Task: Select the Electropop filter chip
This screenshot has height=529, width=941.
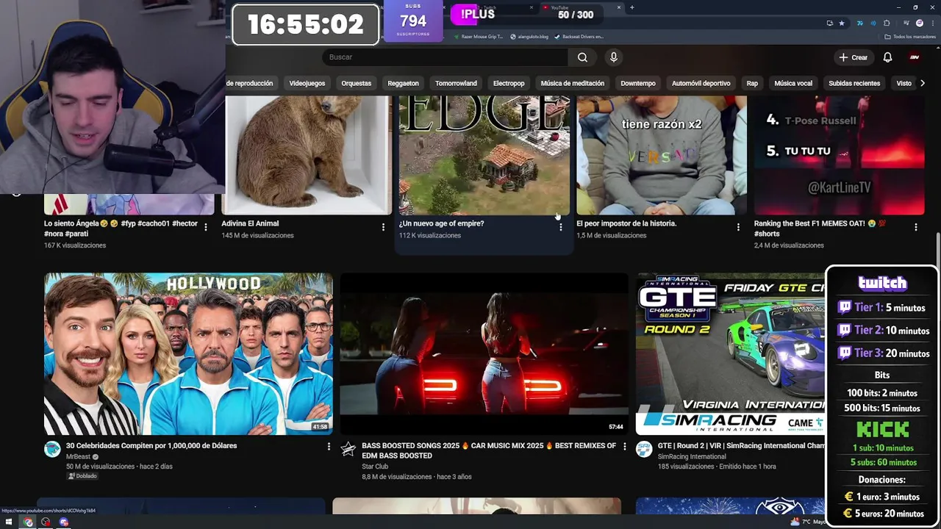Action: 509,83
